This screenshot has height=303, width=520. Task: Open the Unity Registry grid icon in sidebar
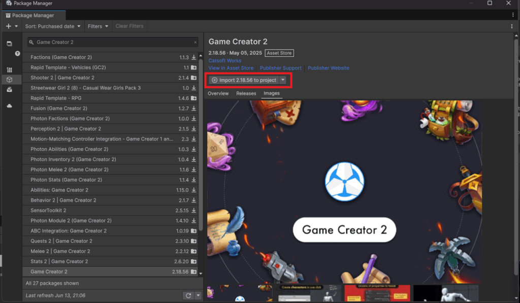(x=9, y=70)
